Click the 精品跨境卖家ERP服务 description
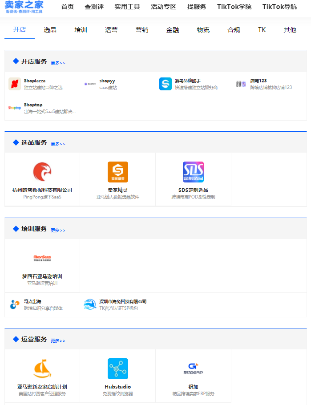The height and width of the screenshot is (405, 311). 193,393
